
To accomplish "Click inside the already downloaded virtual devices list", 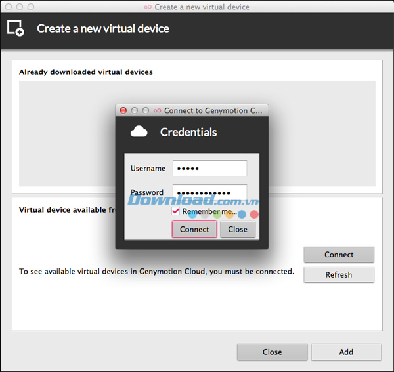I will (66, 131).
